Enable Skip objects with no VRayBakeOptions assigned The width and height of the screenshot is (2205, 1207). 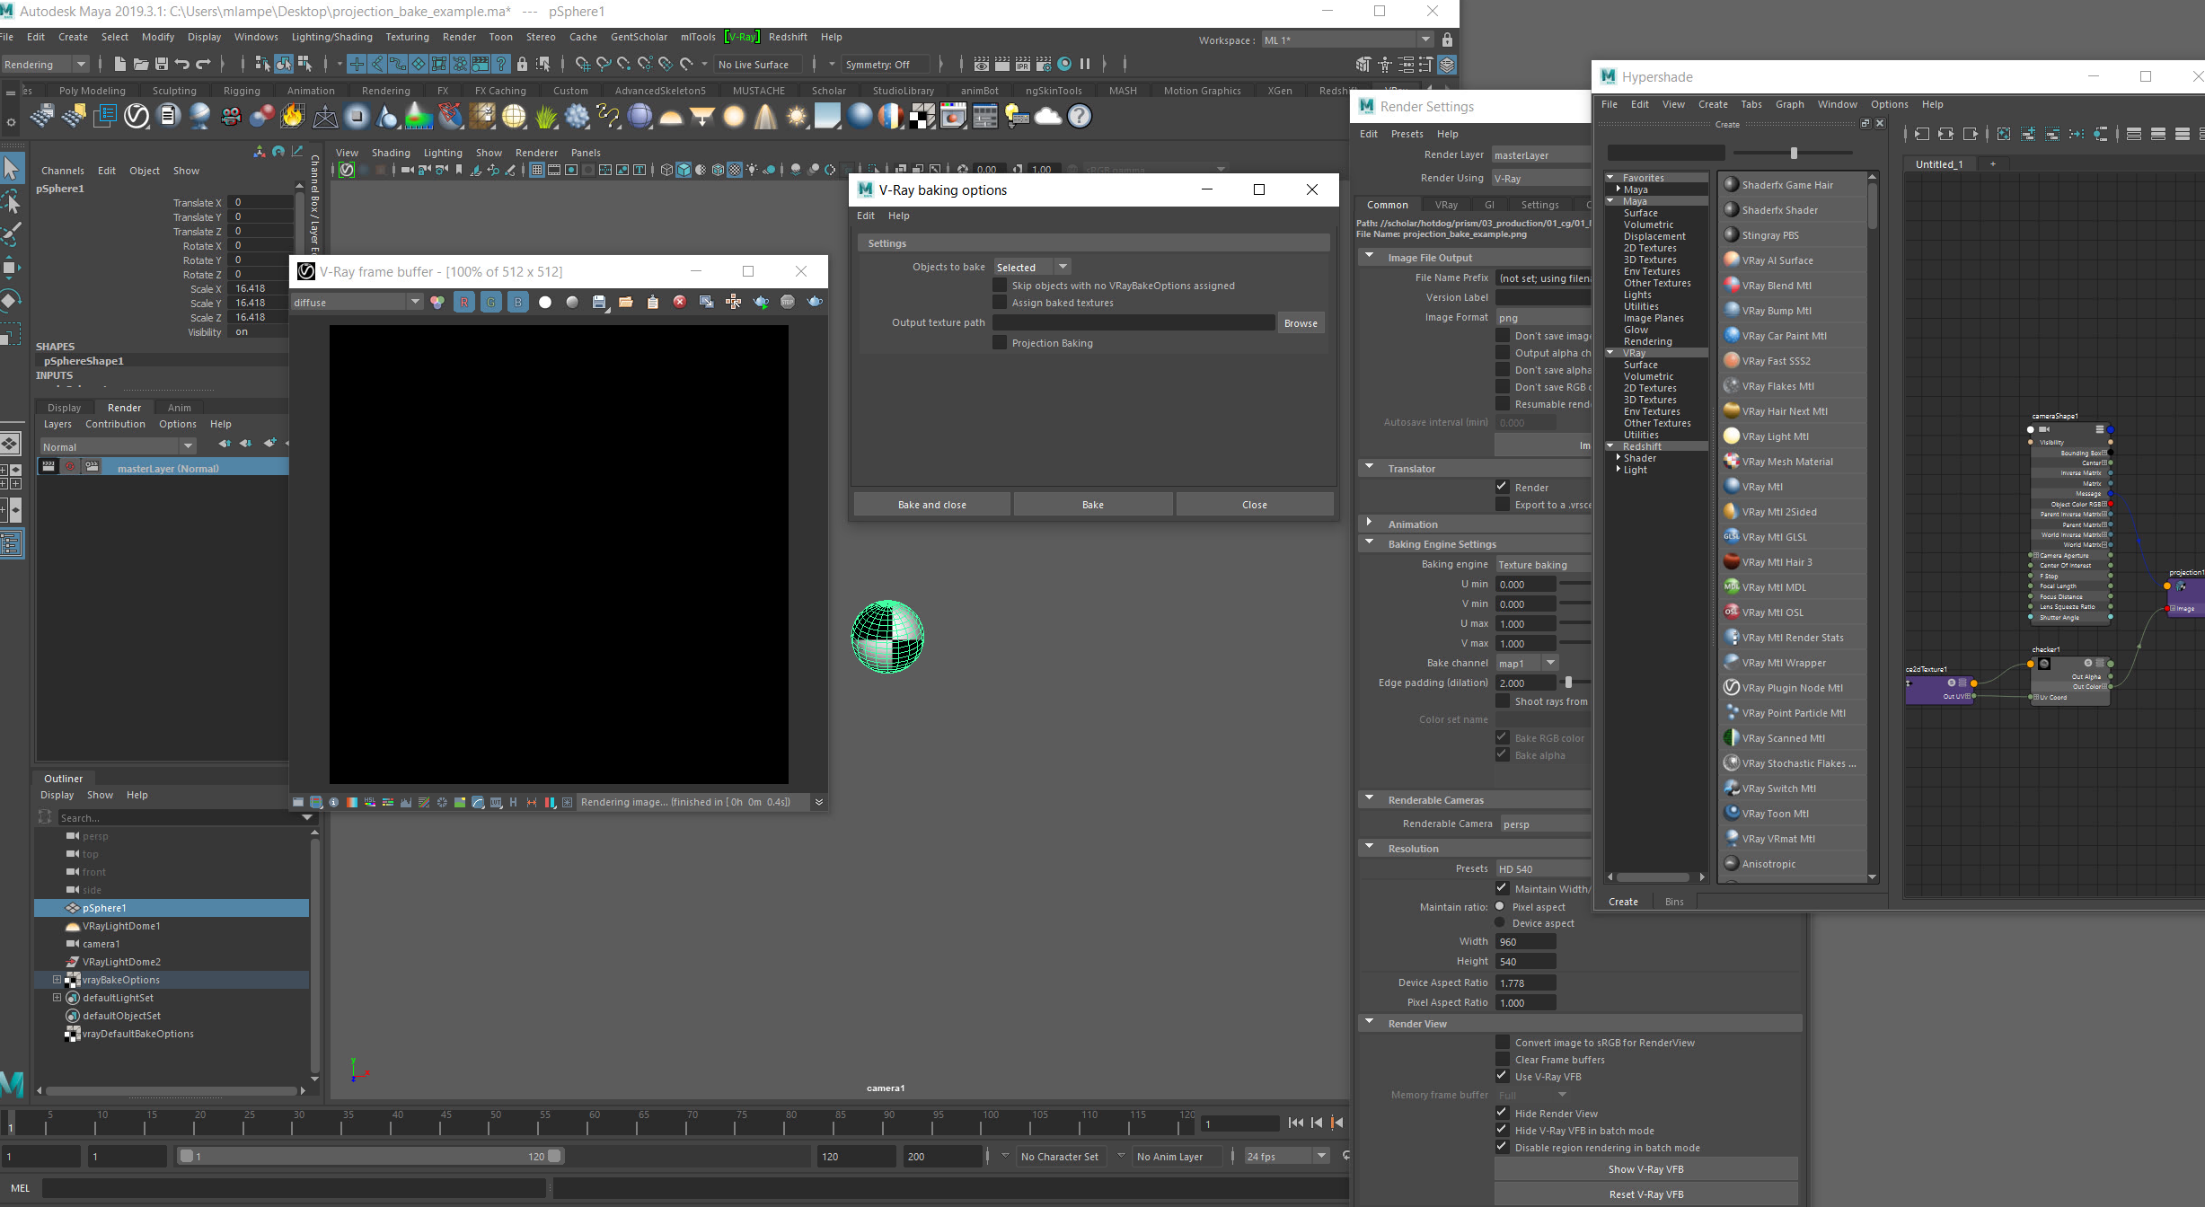point(1000,286)
